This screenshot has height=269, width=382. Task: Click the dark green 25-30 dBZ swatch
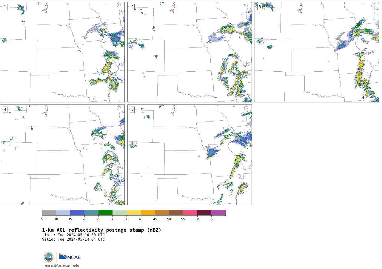(105, 213)
